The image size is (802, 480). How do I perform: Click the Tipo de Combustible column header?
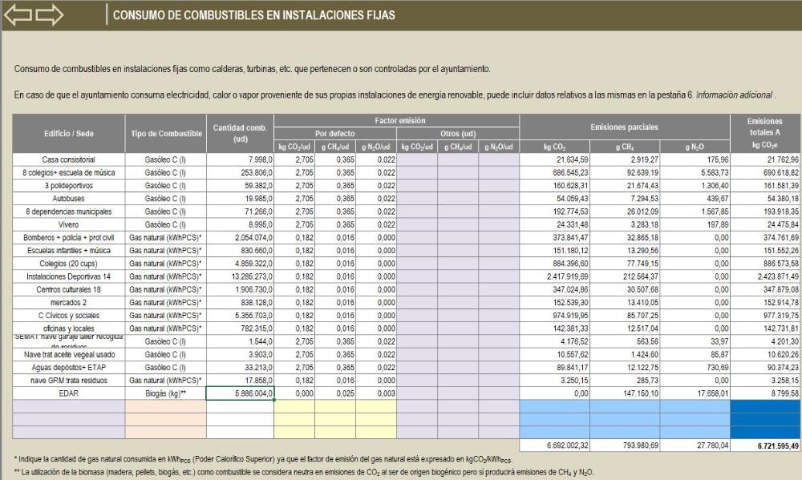click(165, 133)
